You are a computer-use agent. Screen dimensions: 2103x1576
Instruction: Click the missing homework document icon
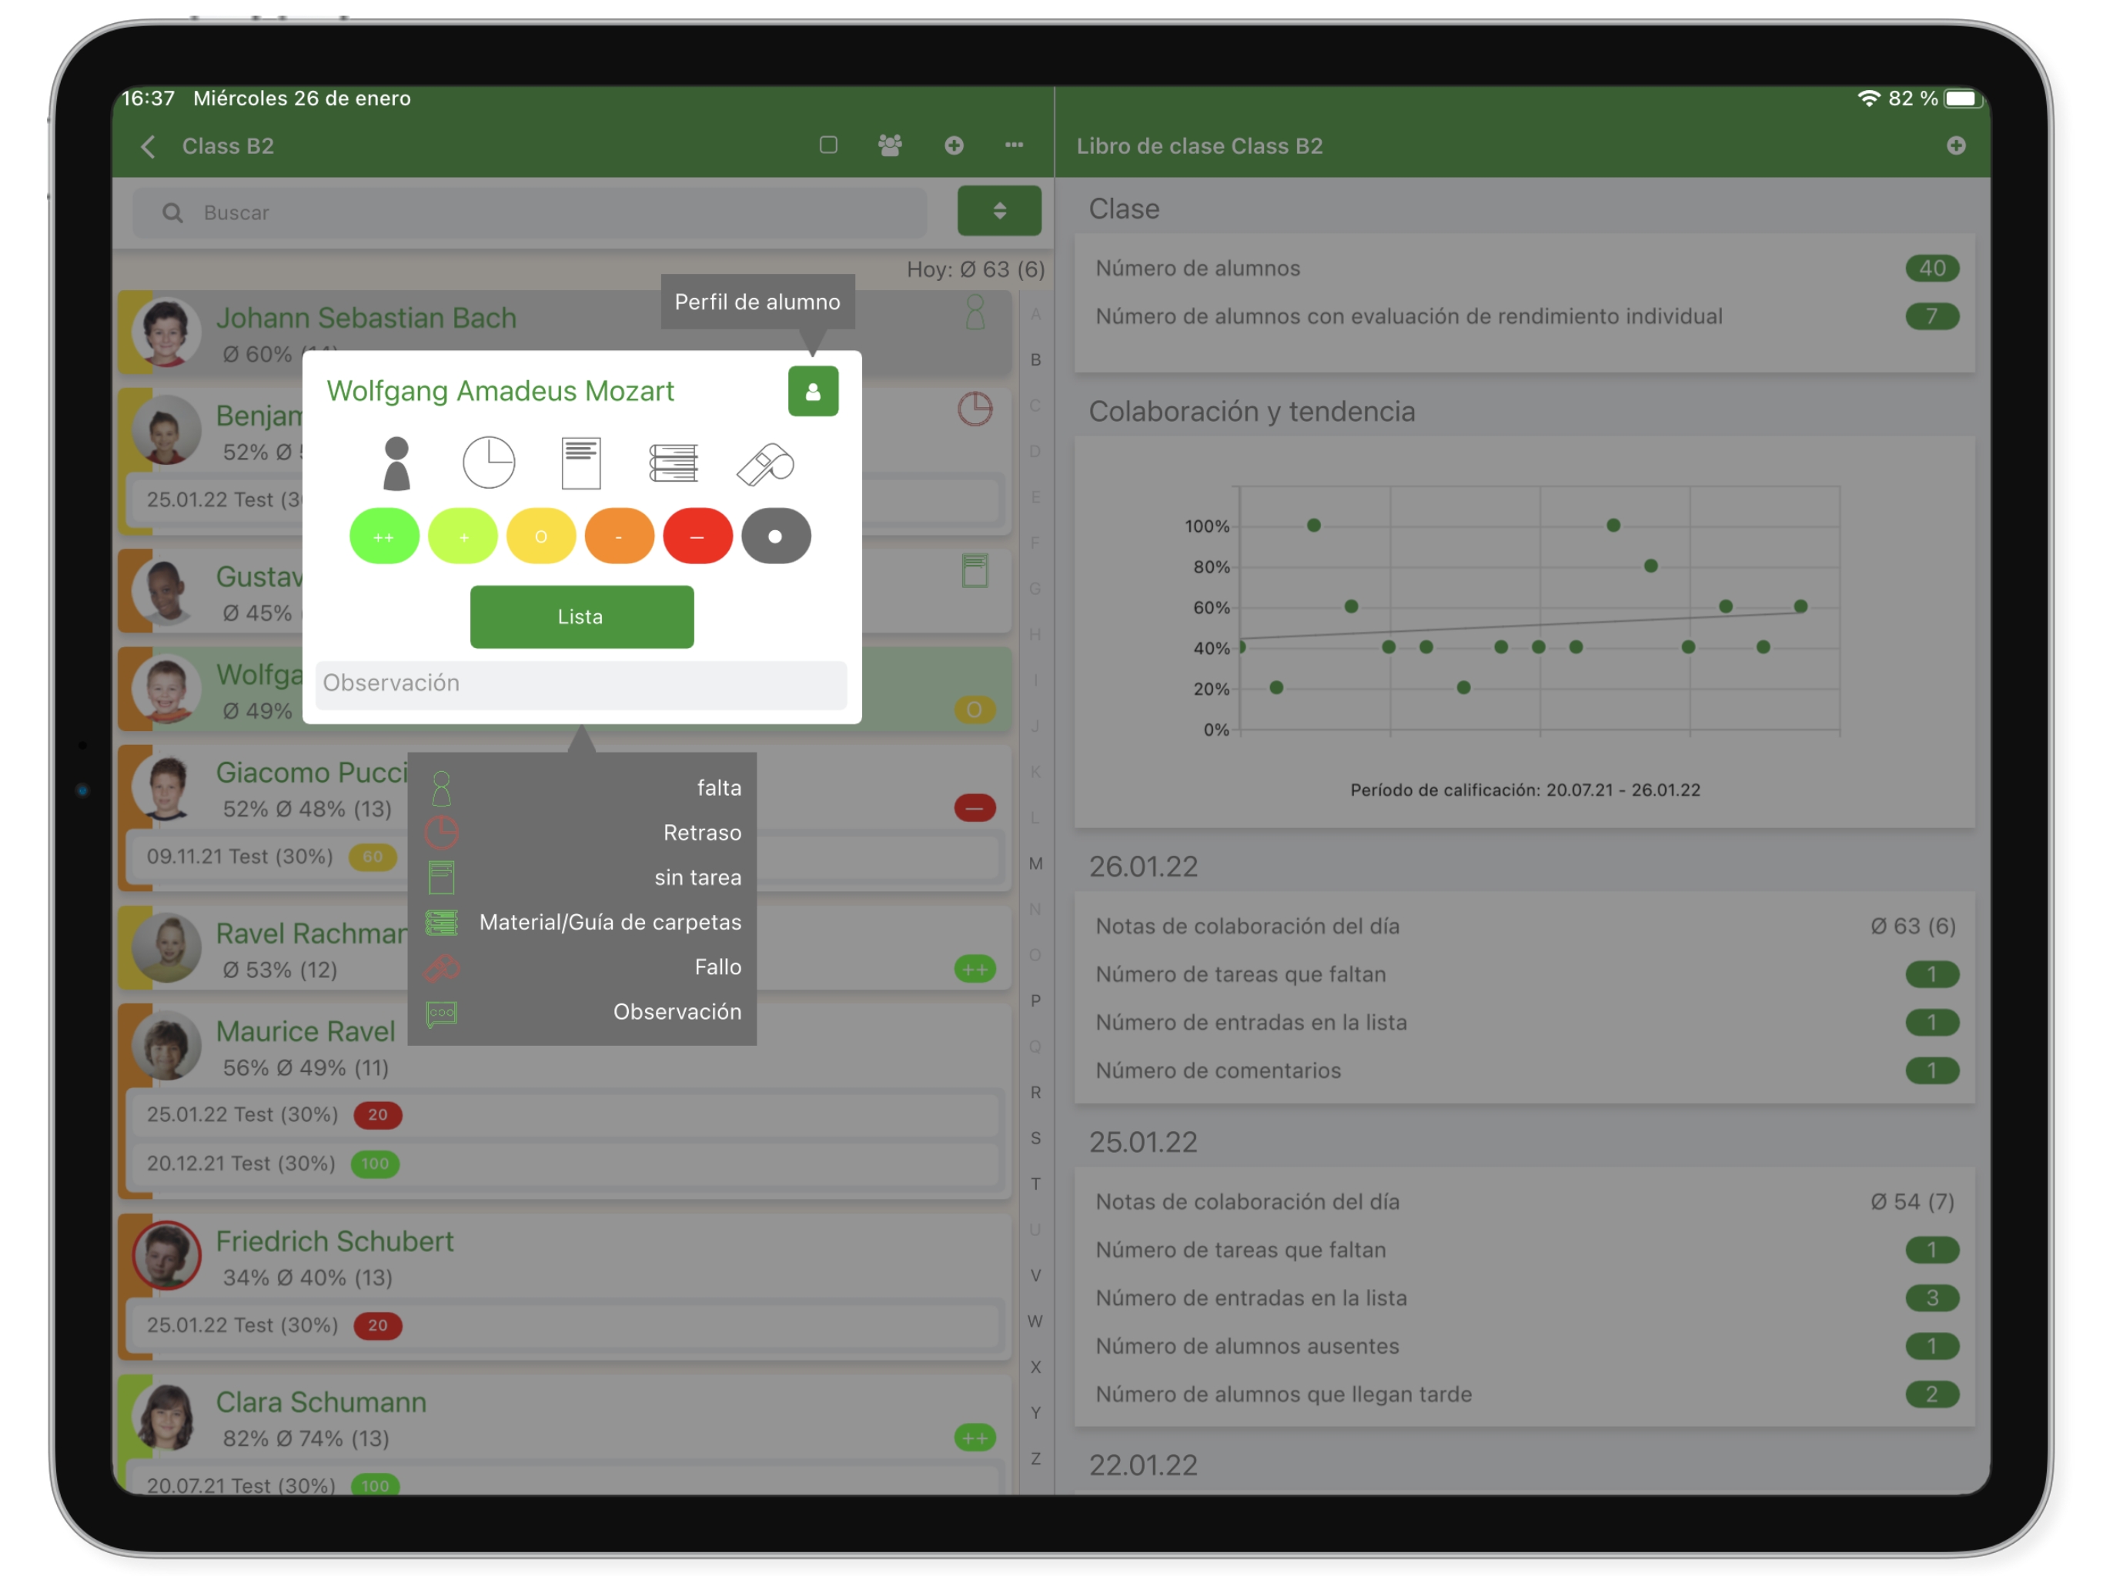click(x=581, y=464)
